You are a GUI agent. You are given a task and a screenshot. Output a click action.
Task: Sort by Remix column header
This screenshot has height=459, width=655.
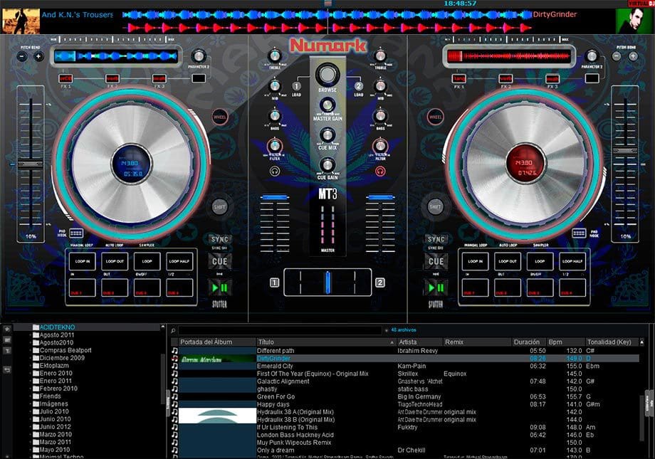[x=477, y=342]
